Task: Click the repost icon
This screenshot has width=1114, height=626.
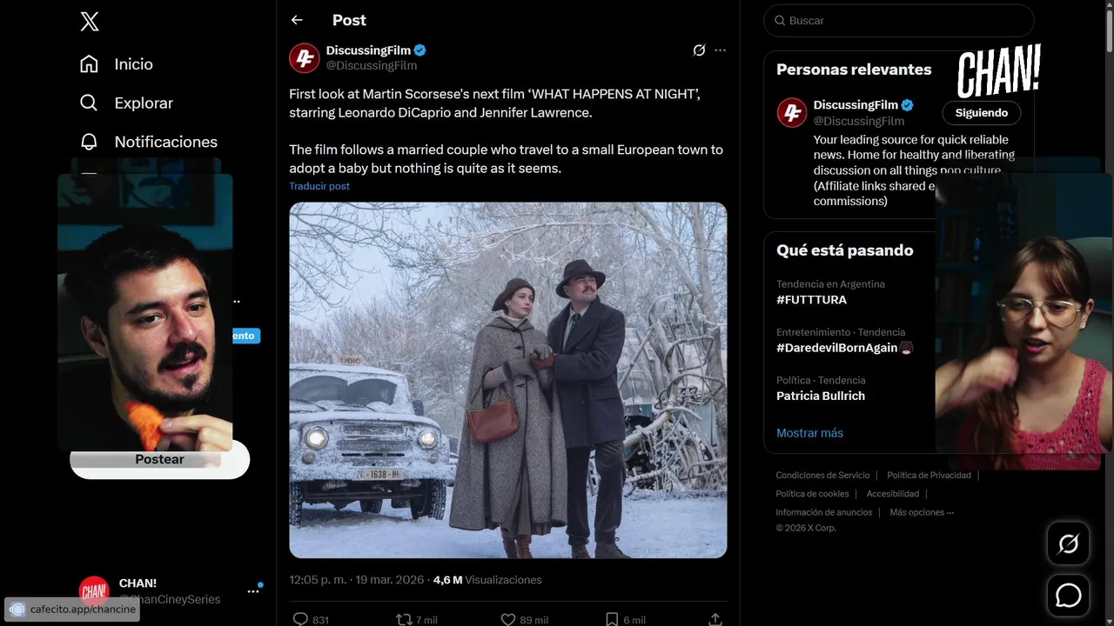Action: pos(404,619)
